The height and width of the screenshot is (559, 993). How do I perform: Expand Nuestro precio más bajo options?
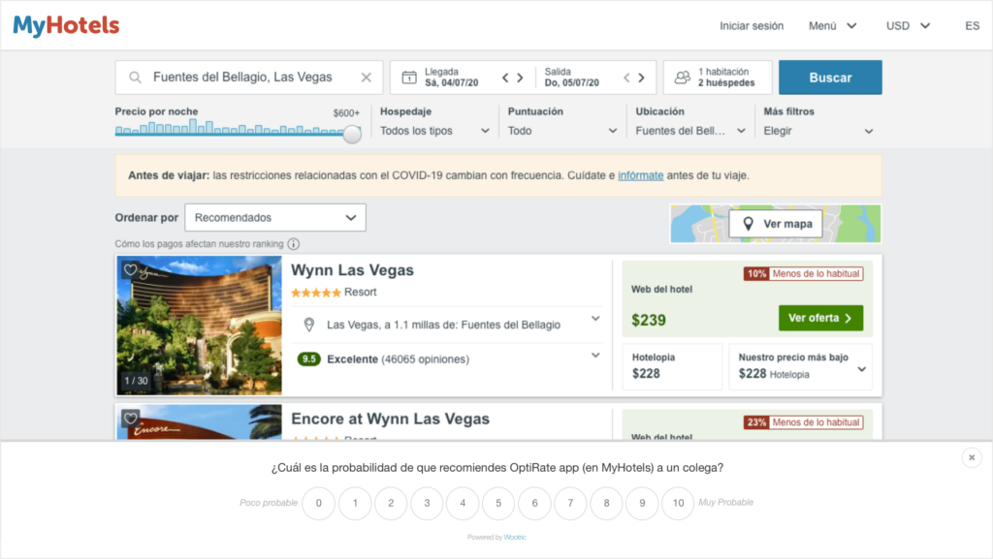(x=861, y=369)
